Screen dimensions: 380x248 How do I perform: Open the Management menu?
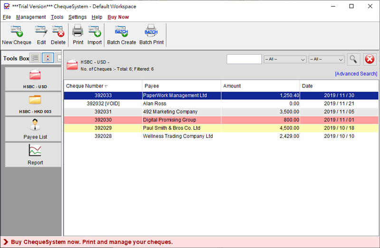click(x=31, y=17)
